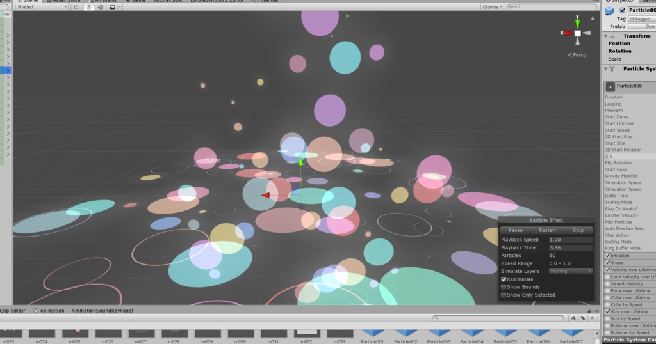Switch to the Clip Editor tab
This screenshot has height=344, width=656.
13,311
